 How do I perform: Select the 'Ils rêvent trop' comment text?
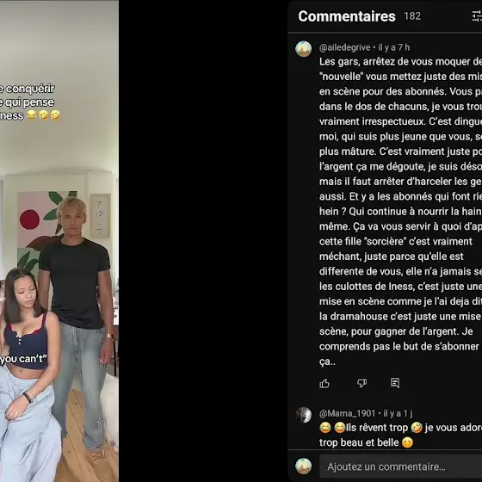coord(377,428)
